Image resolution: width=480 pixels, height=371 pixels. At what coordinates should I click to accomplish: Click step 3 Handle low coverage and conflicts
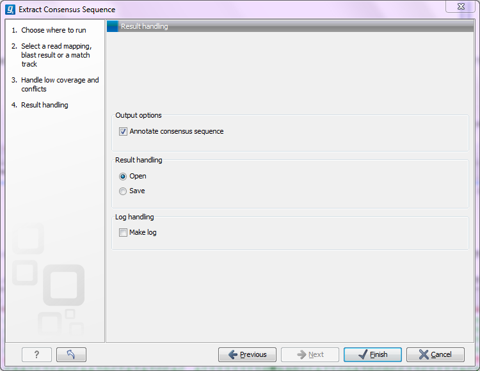coord(60,84)
